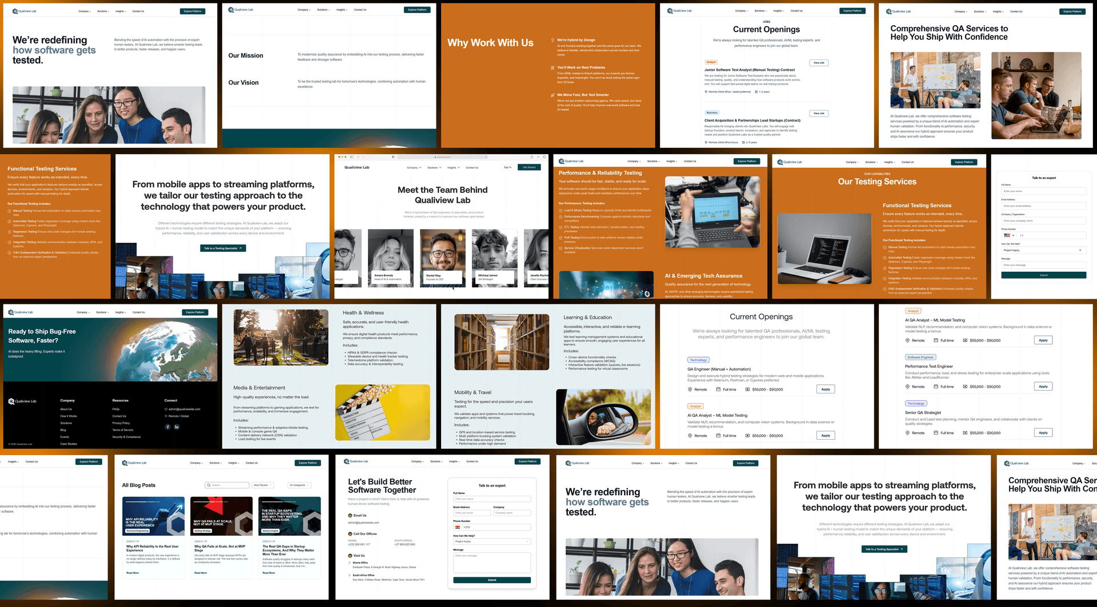Expand Company menu on All Blog Posts page
The height and width of the screenshot is (607, 1097).
197,463
